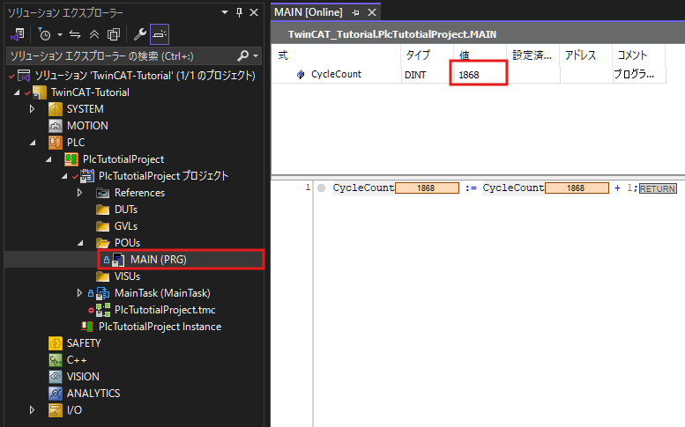Click the Sync with Active Document icon
Screen dimensions: 685x427
77,34
